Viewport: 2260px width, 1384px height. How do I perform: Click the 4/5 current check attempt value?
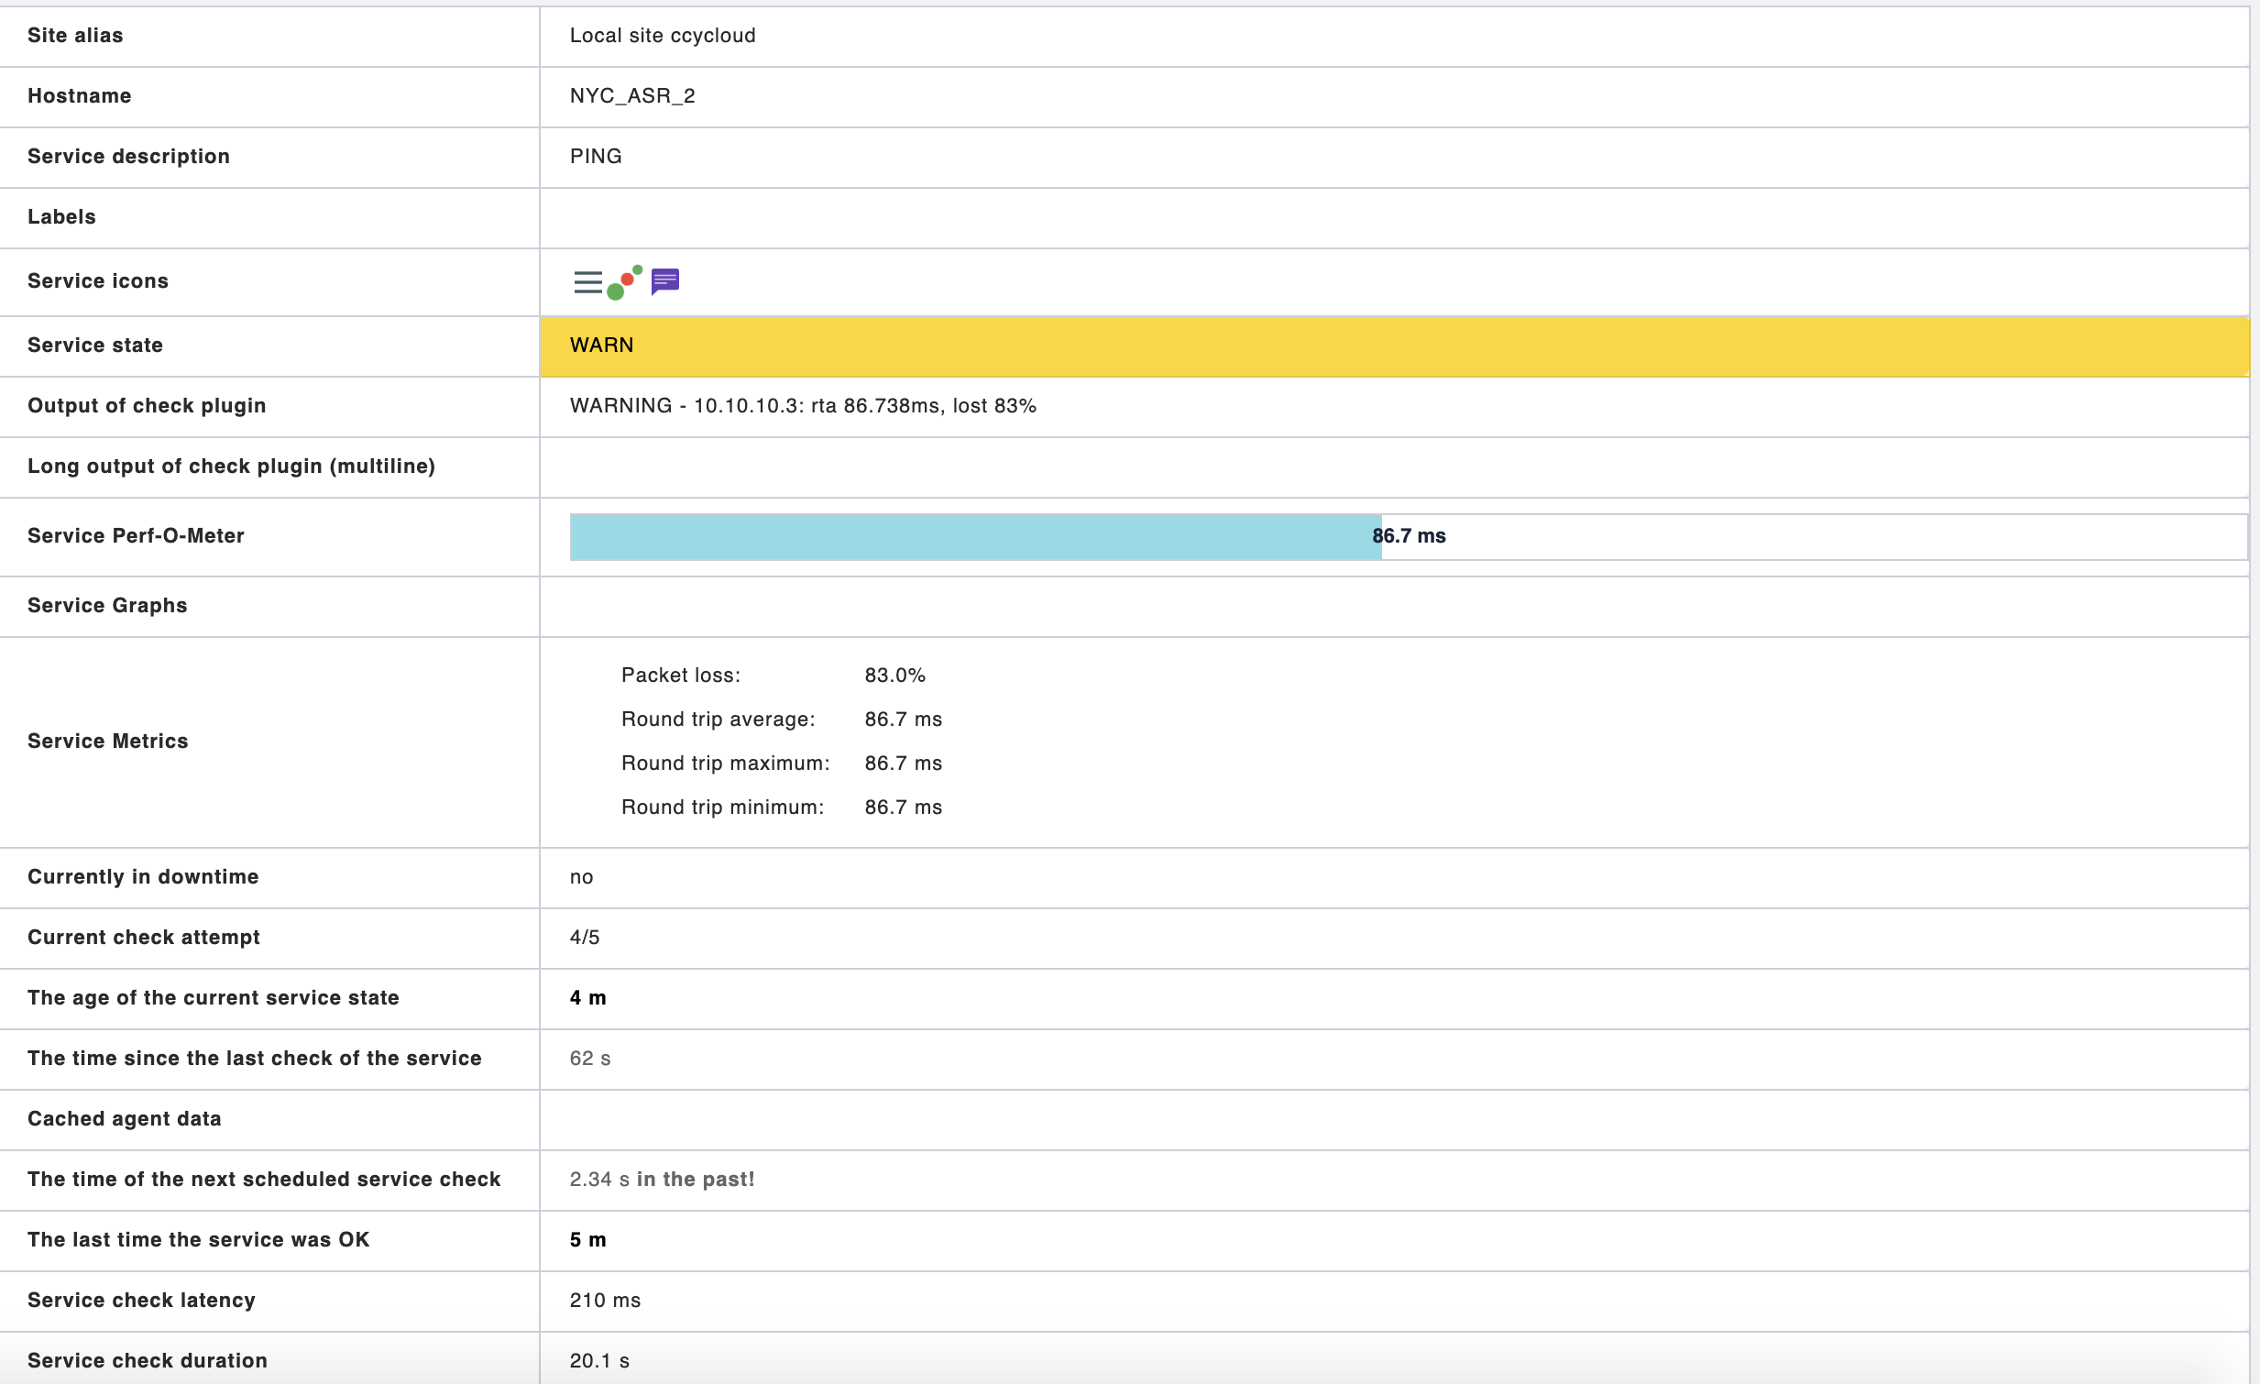585,938
